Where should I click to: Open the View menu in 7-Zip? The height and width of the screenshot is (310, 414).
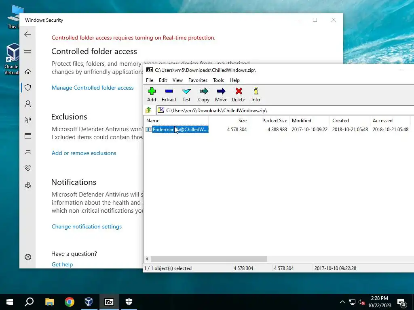[x=178, y=80]
